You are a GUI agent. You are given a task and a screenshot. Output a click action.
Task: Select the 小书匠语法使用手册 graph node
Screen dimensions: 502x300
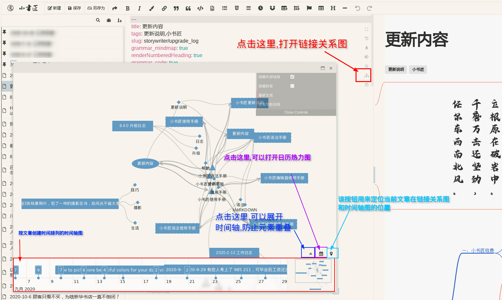[x=178, y=228]
